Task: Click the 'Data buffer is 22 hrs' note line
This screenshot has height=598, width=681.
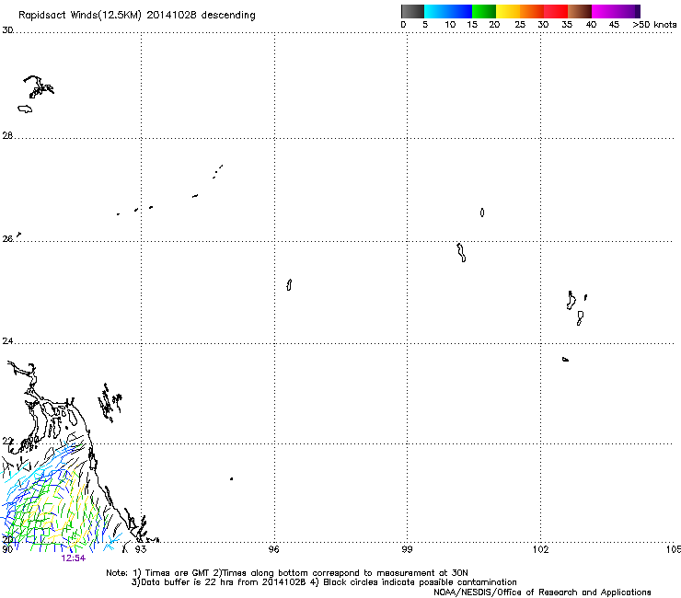Action: point(324,582)
